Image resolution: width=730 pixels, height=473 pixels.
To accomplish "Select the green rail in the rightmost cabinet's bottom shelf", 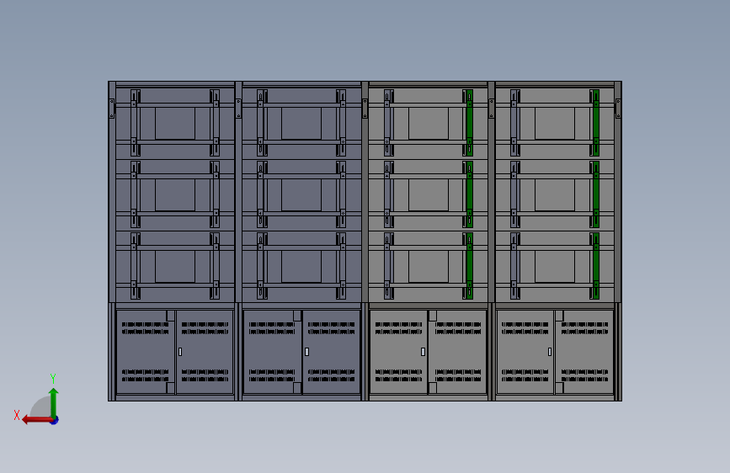I will point(596,266).
